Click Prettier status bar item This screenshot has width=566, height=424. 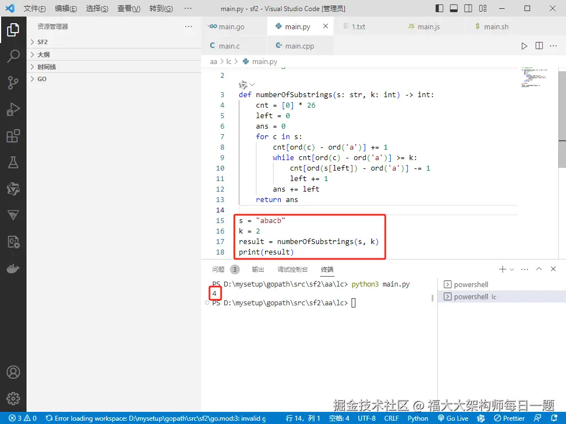tap(509, 418)
